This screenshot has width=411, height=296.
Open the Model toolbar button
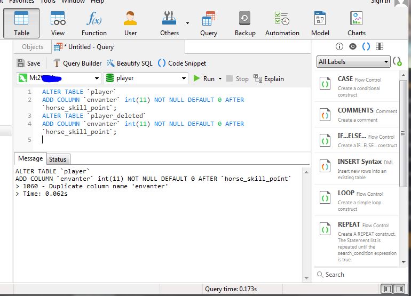click(320, 23)
